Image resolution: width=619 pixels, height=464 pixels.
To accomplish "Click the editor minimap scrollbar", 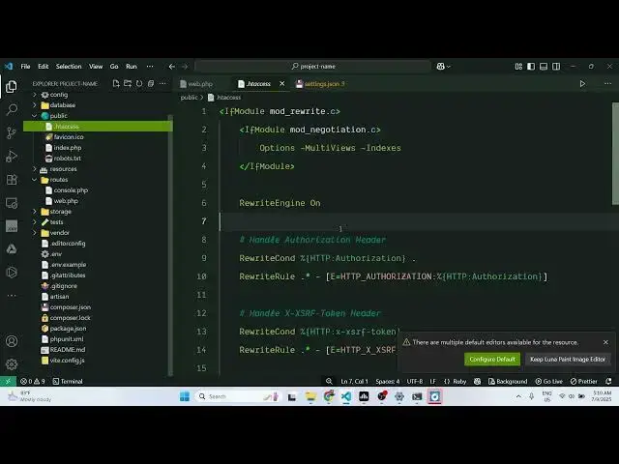I will [615, 154].
